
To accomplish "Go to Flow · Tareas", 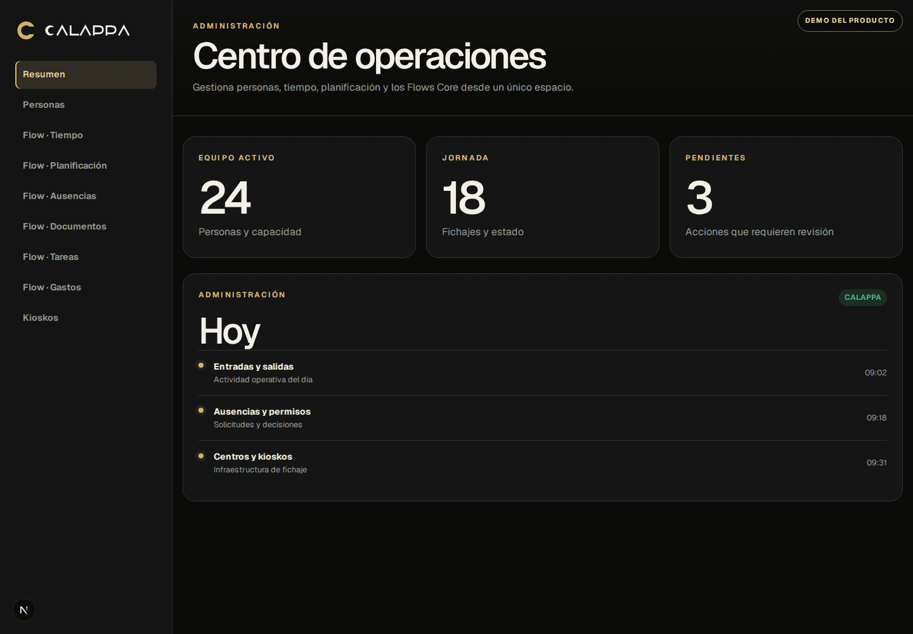I will coord(86,257).
